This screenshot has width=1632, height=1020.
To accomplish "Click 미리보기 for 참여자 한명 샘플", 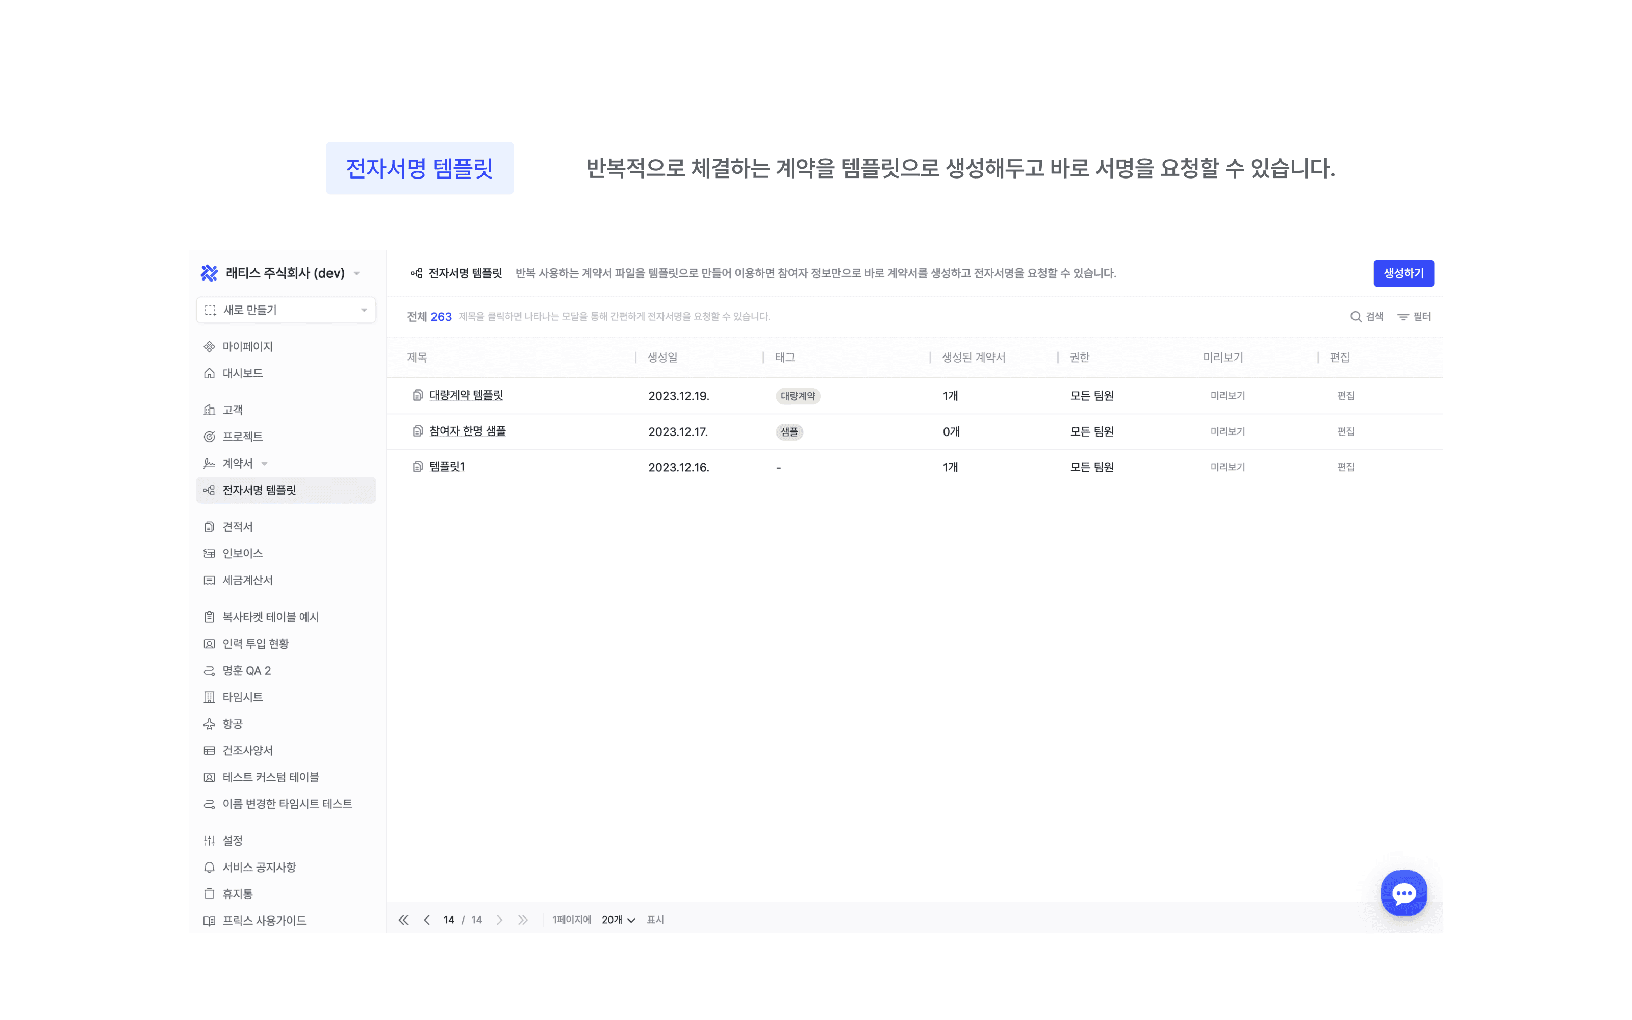I will pyautogui.click(x=1228, y=432).
